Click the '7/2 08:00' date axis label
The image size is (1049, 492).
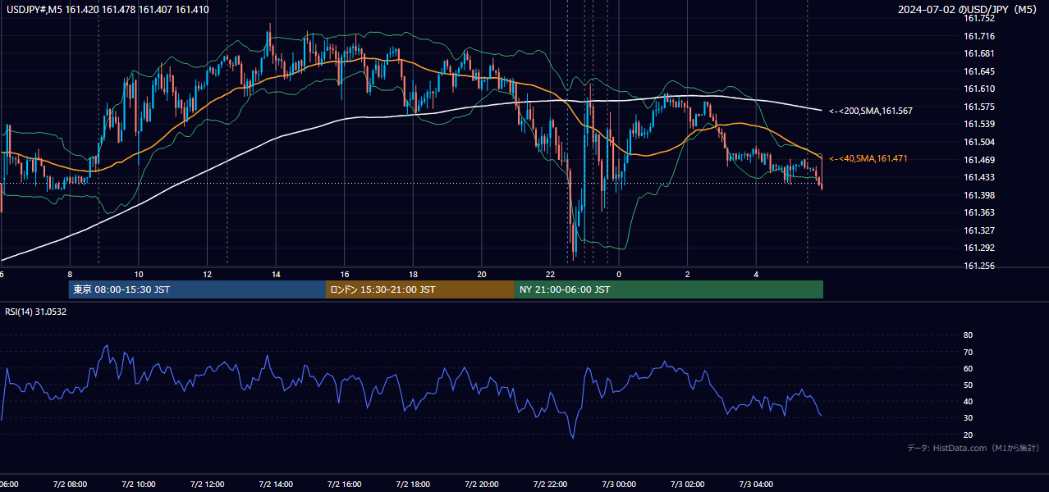point(70,485)
